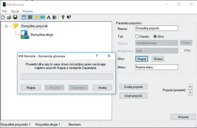197x128 pixels.
Task: Click the speech bubble icon beside Domyślny przycisk
Action: coord(15,26)
